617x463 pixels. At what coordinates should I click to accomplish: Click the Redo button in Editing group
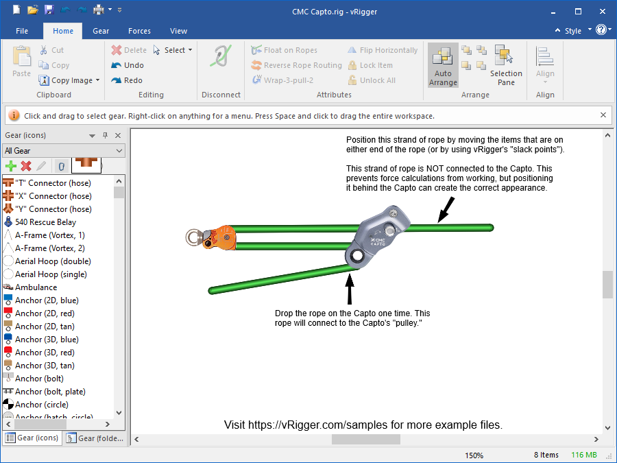(x=127, y=80)
